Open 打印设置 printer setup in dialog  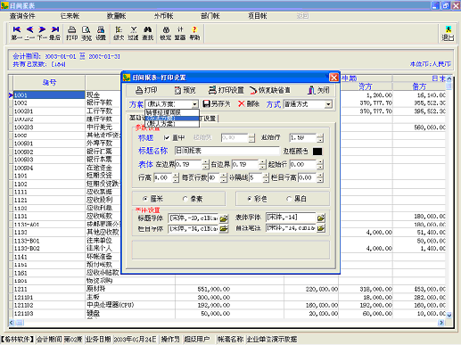click(226, 90)
